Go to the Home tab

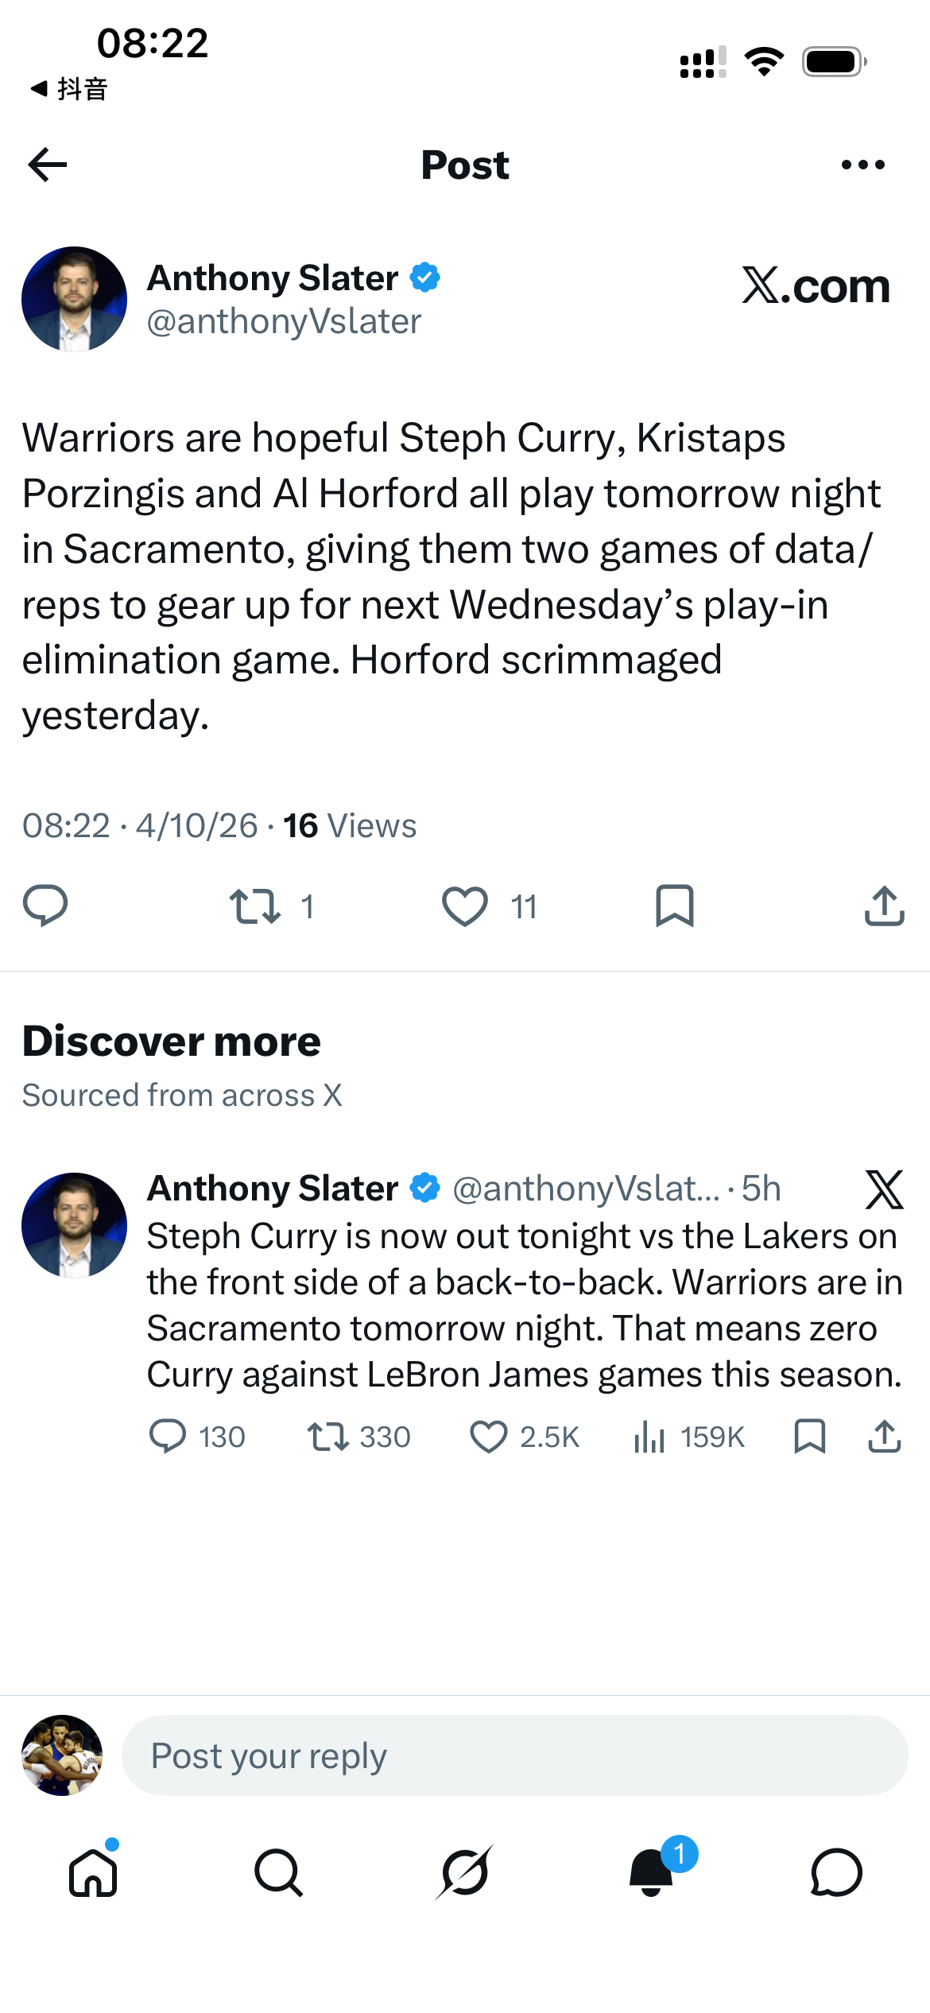[x=93, y=1873]
